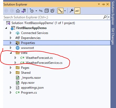
Task: Click the Connected Services cloud icon
Action: tap(18, 33)
